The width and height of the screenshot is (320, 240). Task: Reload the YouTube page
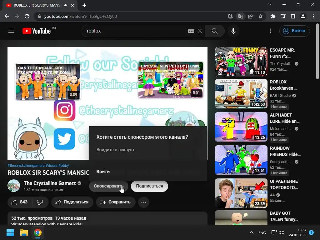27,16
